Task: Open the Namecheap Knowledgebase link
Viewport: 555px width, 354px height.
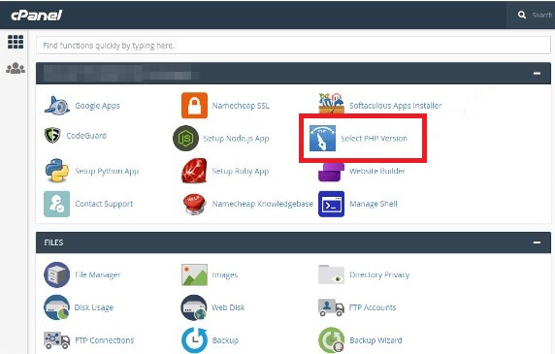Action: [262, 204]
